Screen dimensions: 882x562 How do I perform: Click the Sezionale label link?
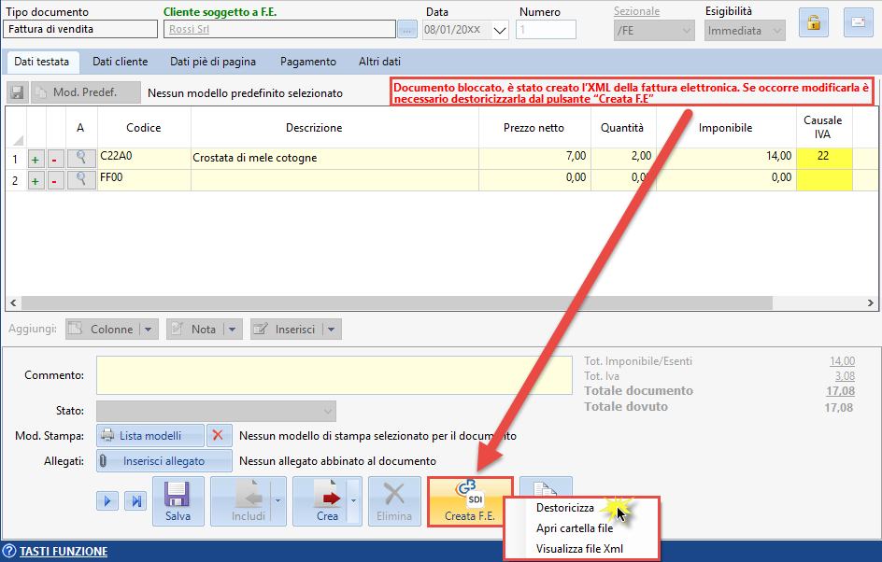[637, 11]
